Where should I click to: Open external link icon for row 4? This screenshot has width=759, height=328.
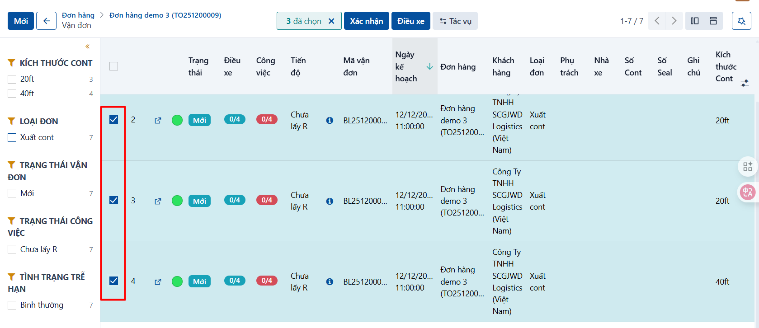158,281
